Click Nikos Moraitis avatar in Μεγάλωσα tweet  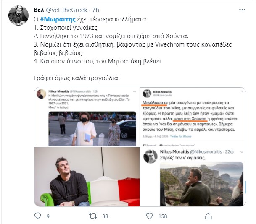147,94
